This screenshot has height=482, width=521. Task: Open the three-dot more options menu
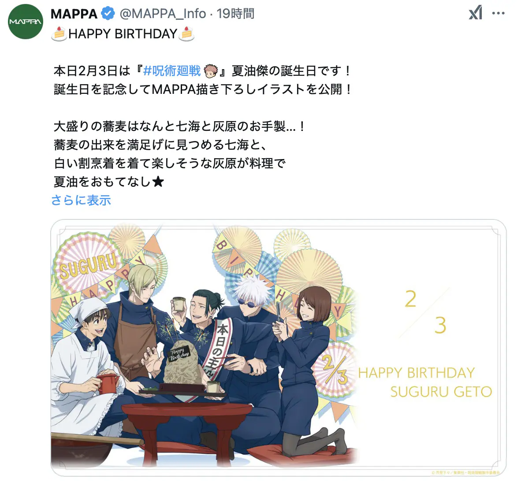[499, 13]
